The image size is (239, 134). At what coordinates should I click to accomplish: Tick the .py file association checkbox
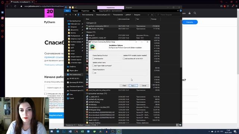(x=93, y=73)
